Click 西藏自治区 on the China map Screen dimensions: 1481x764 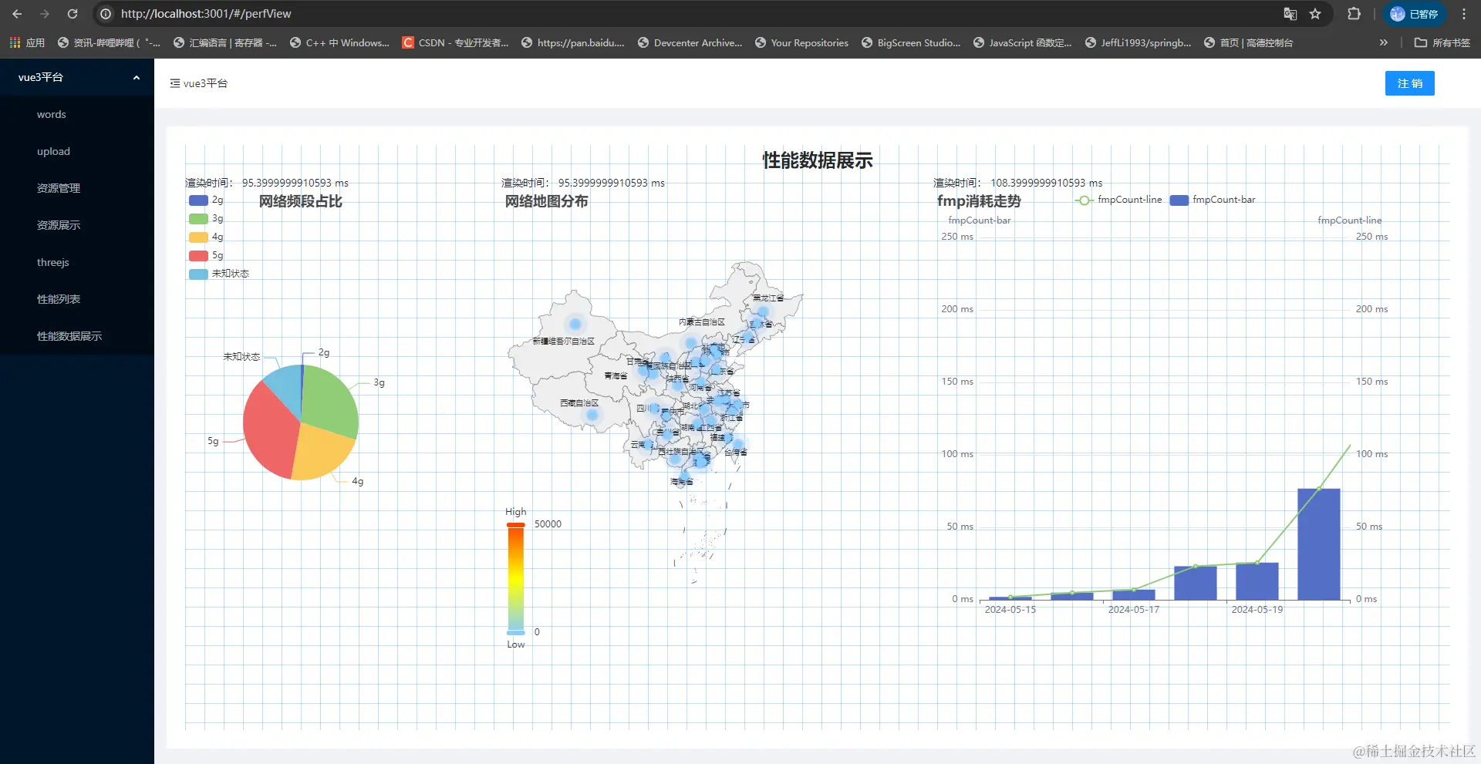579,403
